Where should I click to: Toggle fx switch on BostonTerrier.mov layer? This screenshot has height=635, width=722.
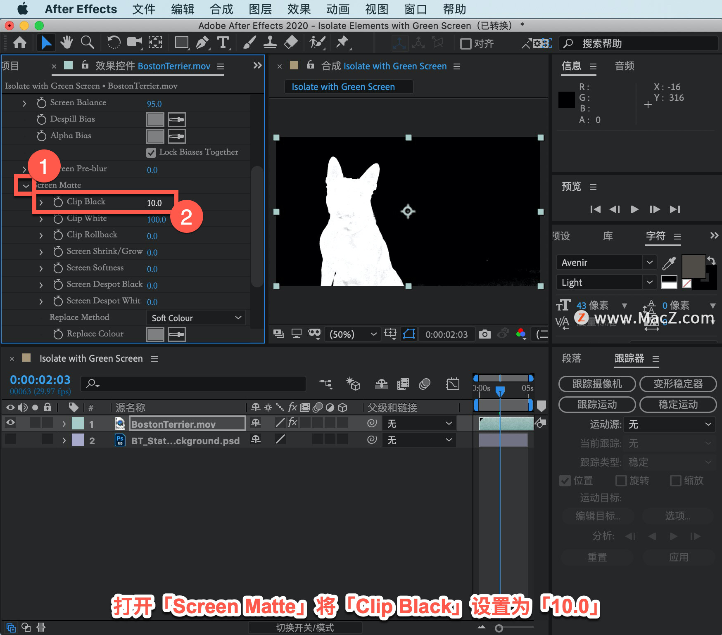point(293,422)
